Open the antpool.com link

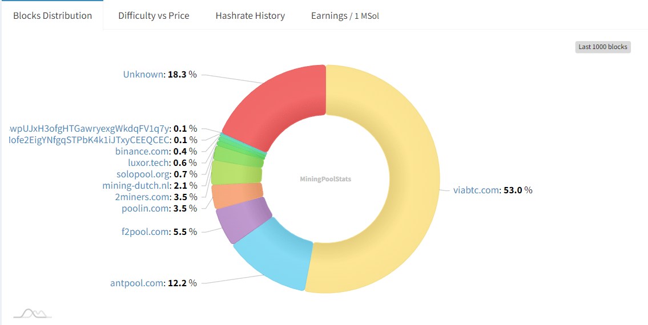pyautogui.click(x=137, y=283)
